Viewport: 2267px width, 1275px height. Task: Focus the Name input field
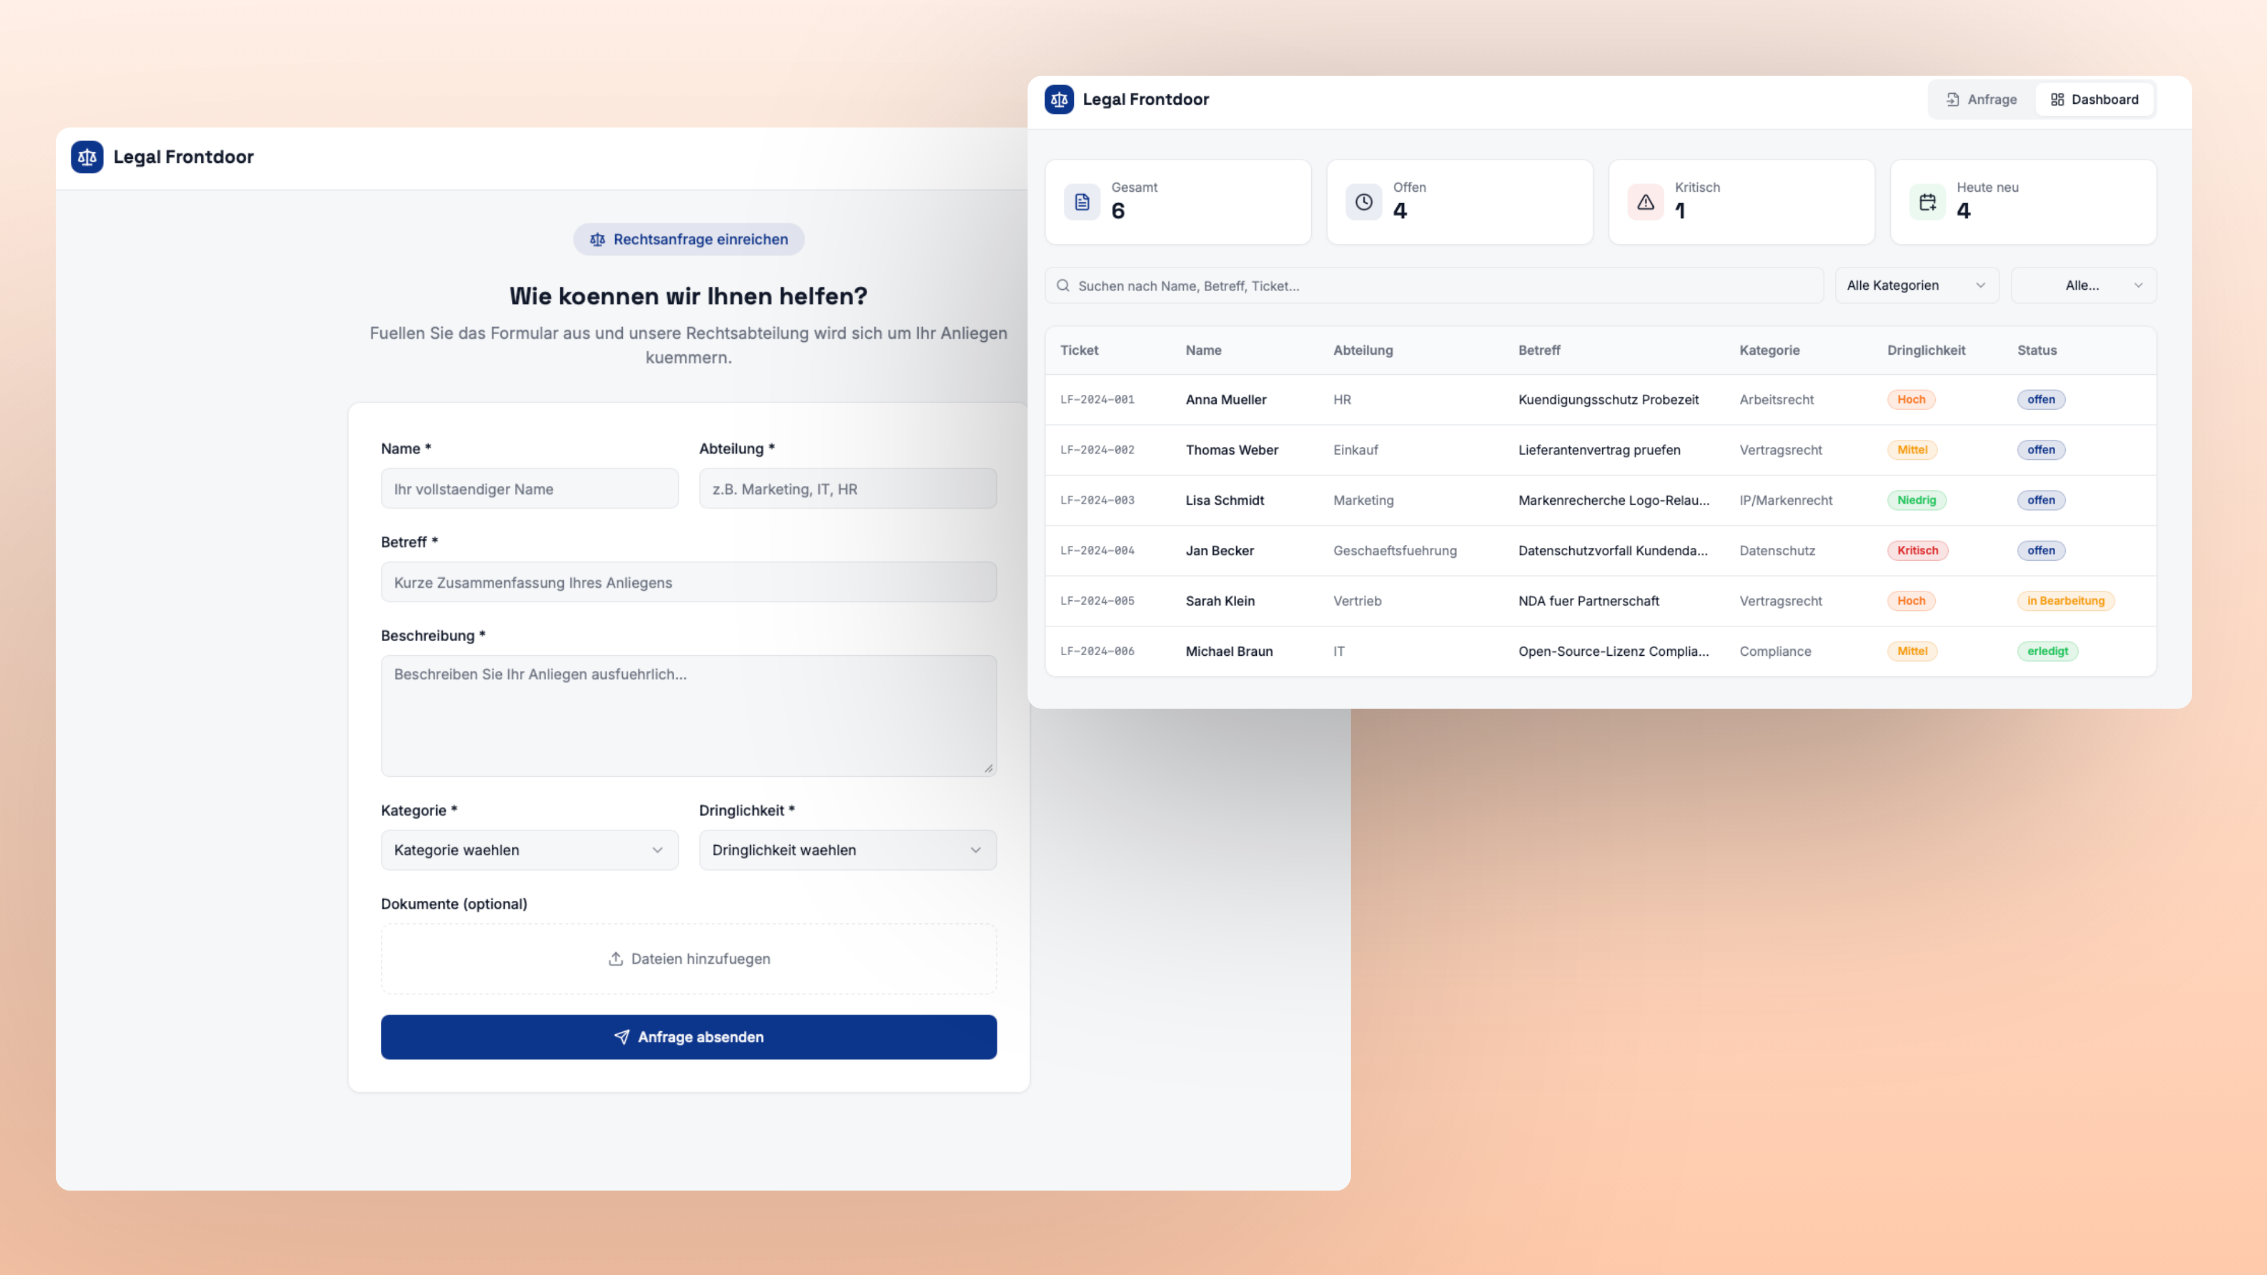529,488
